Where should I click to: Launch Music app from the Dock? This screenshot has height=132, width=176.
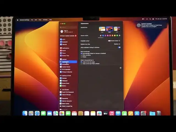point(112,114)
